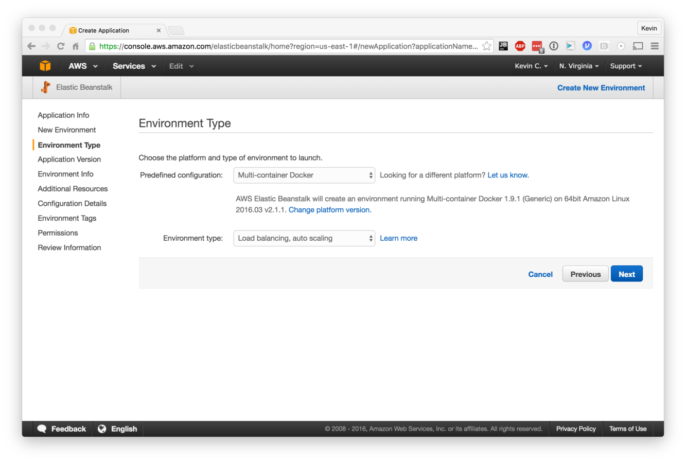This screenshot has height=463, width=686.
Task: Select the Create Application browser tab
Action: click(x=114, y=30)
